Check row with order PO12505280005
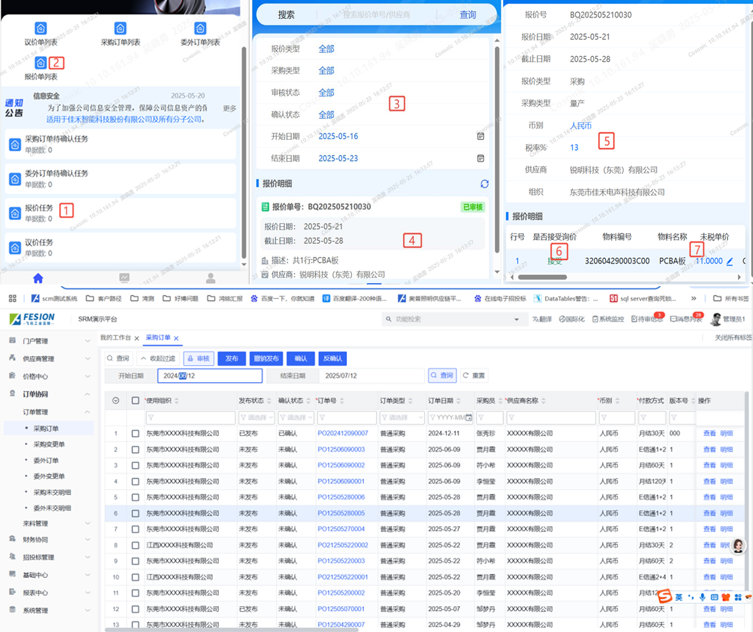The width and height of the screenshot is (753, 632). 135,513
